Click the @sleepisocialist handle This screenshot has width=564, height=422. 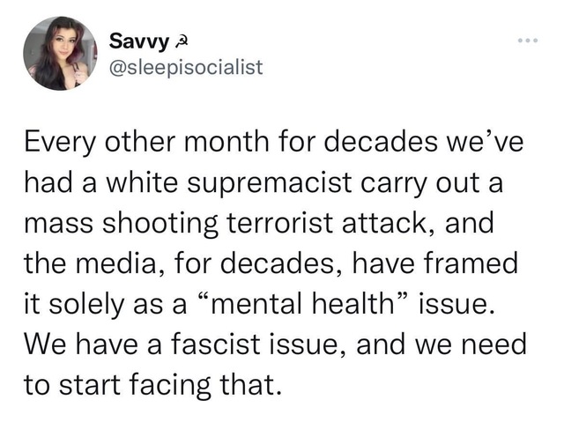(x=186, y=67)
